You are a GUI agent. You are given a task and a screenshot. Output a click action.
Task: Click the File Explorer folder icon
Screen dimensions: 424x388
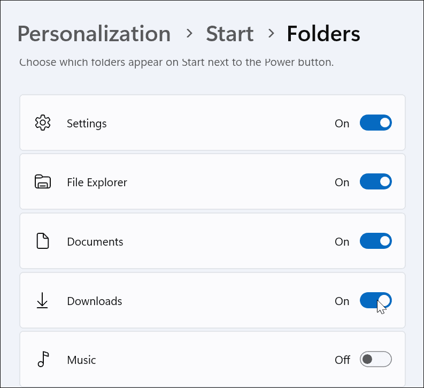click(x=42, y=182)
